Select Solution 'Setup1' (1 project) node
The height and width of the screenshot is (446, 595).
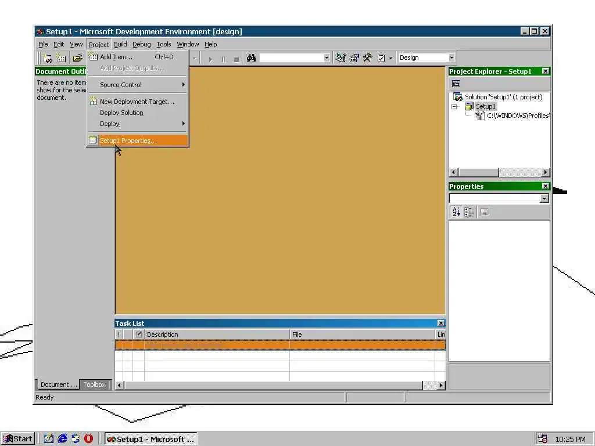pyautogui.click(x=504, y=97)
